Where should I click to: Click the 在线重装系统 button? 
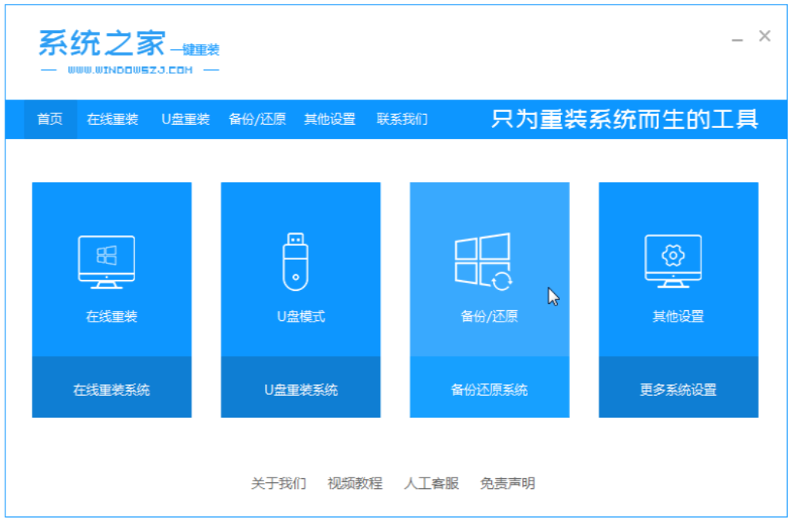(x=112, y=387)
